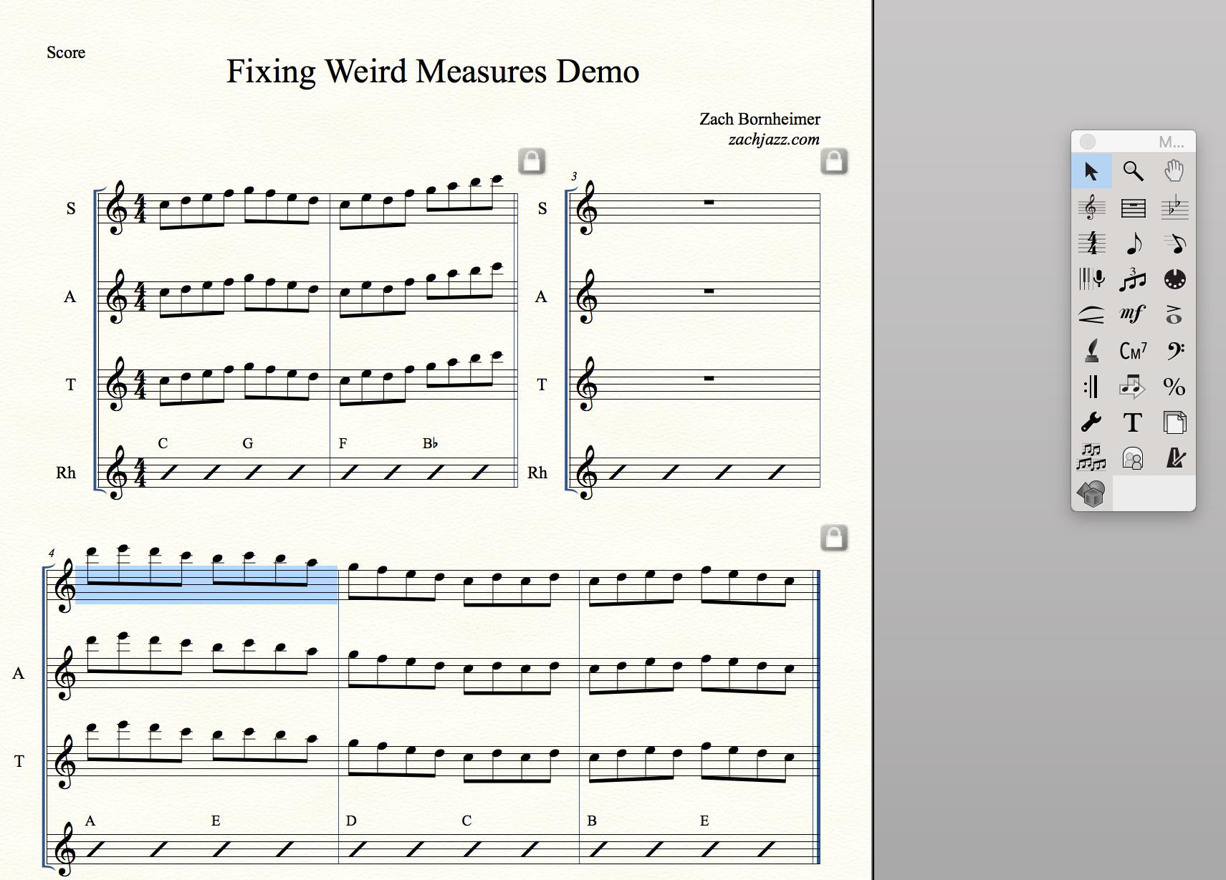Select the Lyrics quill tool
The width and height of the screenshot is (1226, 880).
point(1091,351)
